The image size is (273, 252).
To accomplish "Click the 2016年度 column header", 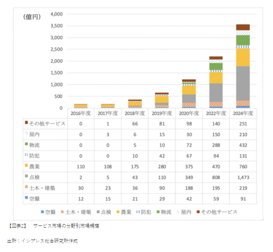I will 81,113.
